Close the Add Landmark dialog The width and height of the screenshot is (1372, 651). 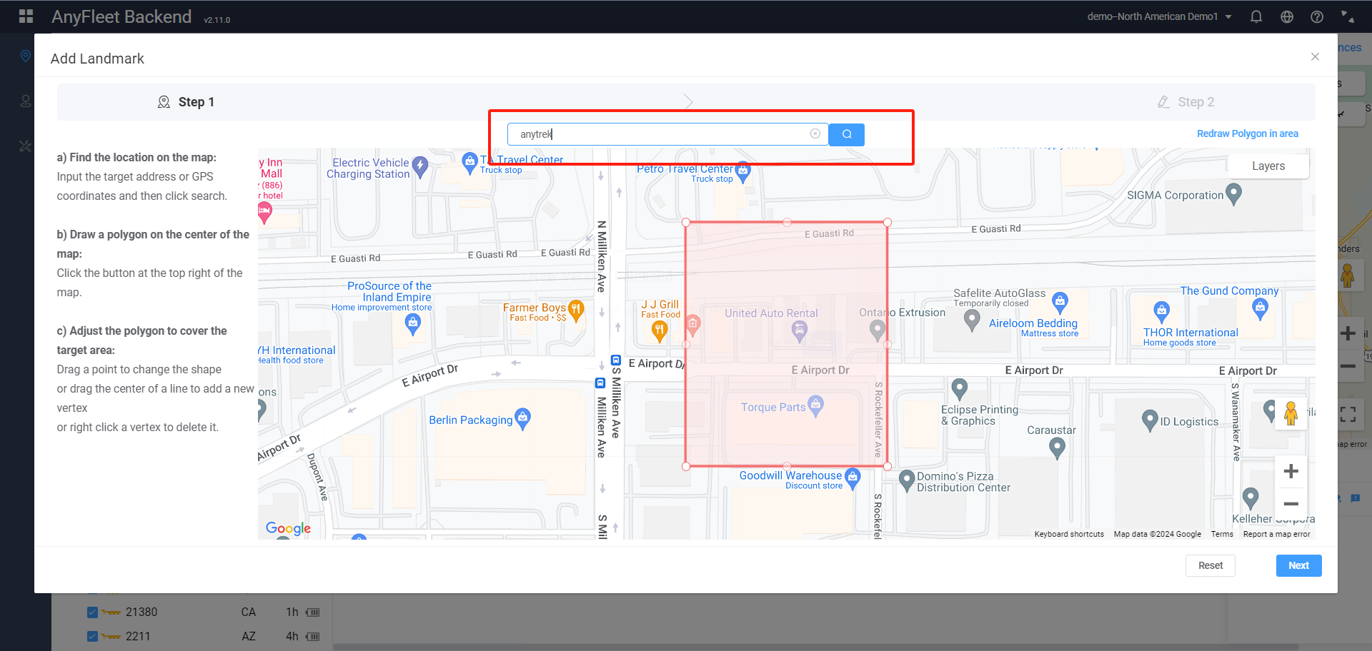pyautogui.click(x=1315, y=56)
